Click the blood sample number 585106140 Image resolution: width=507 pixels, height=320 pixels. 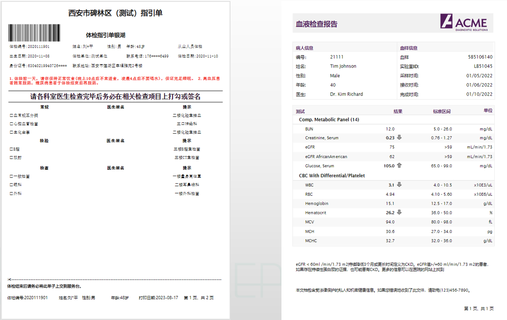coord(480,57)
